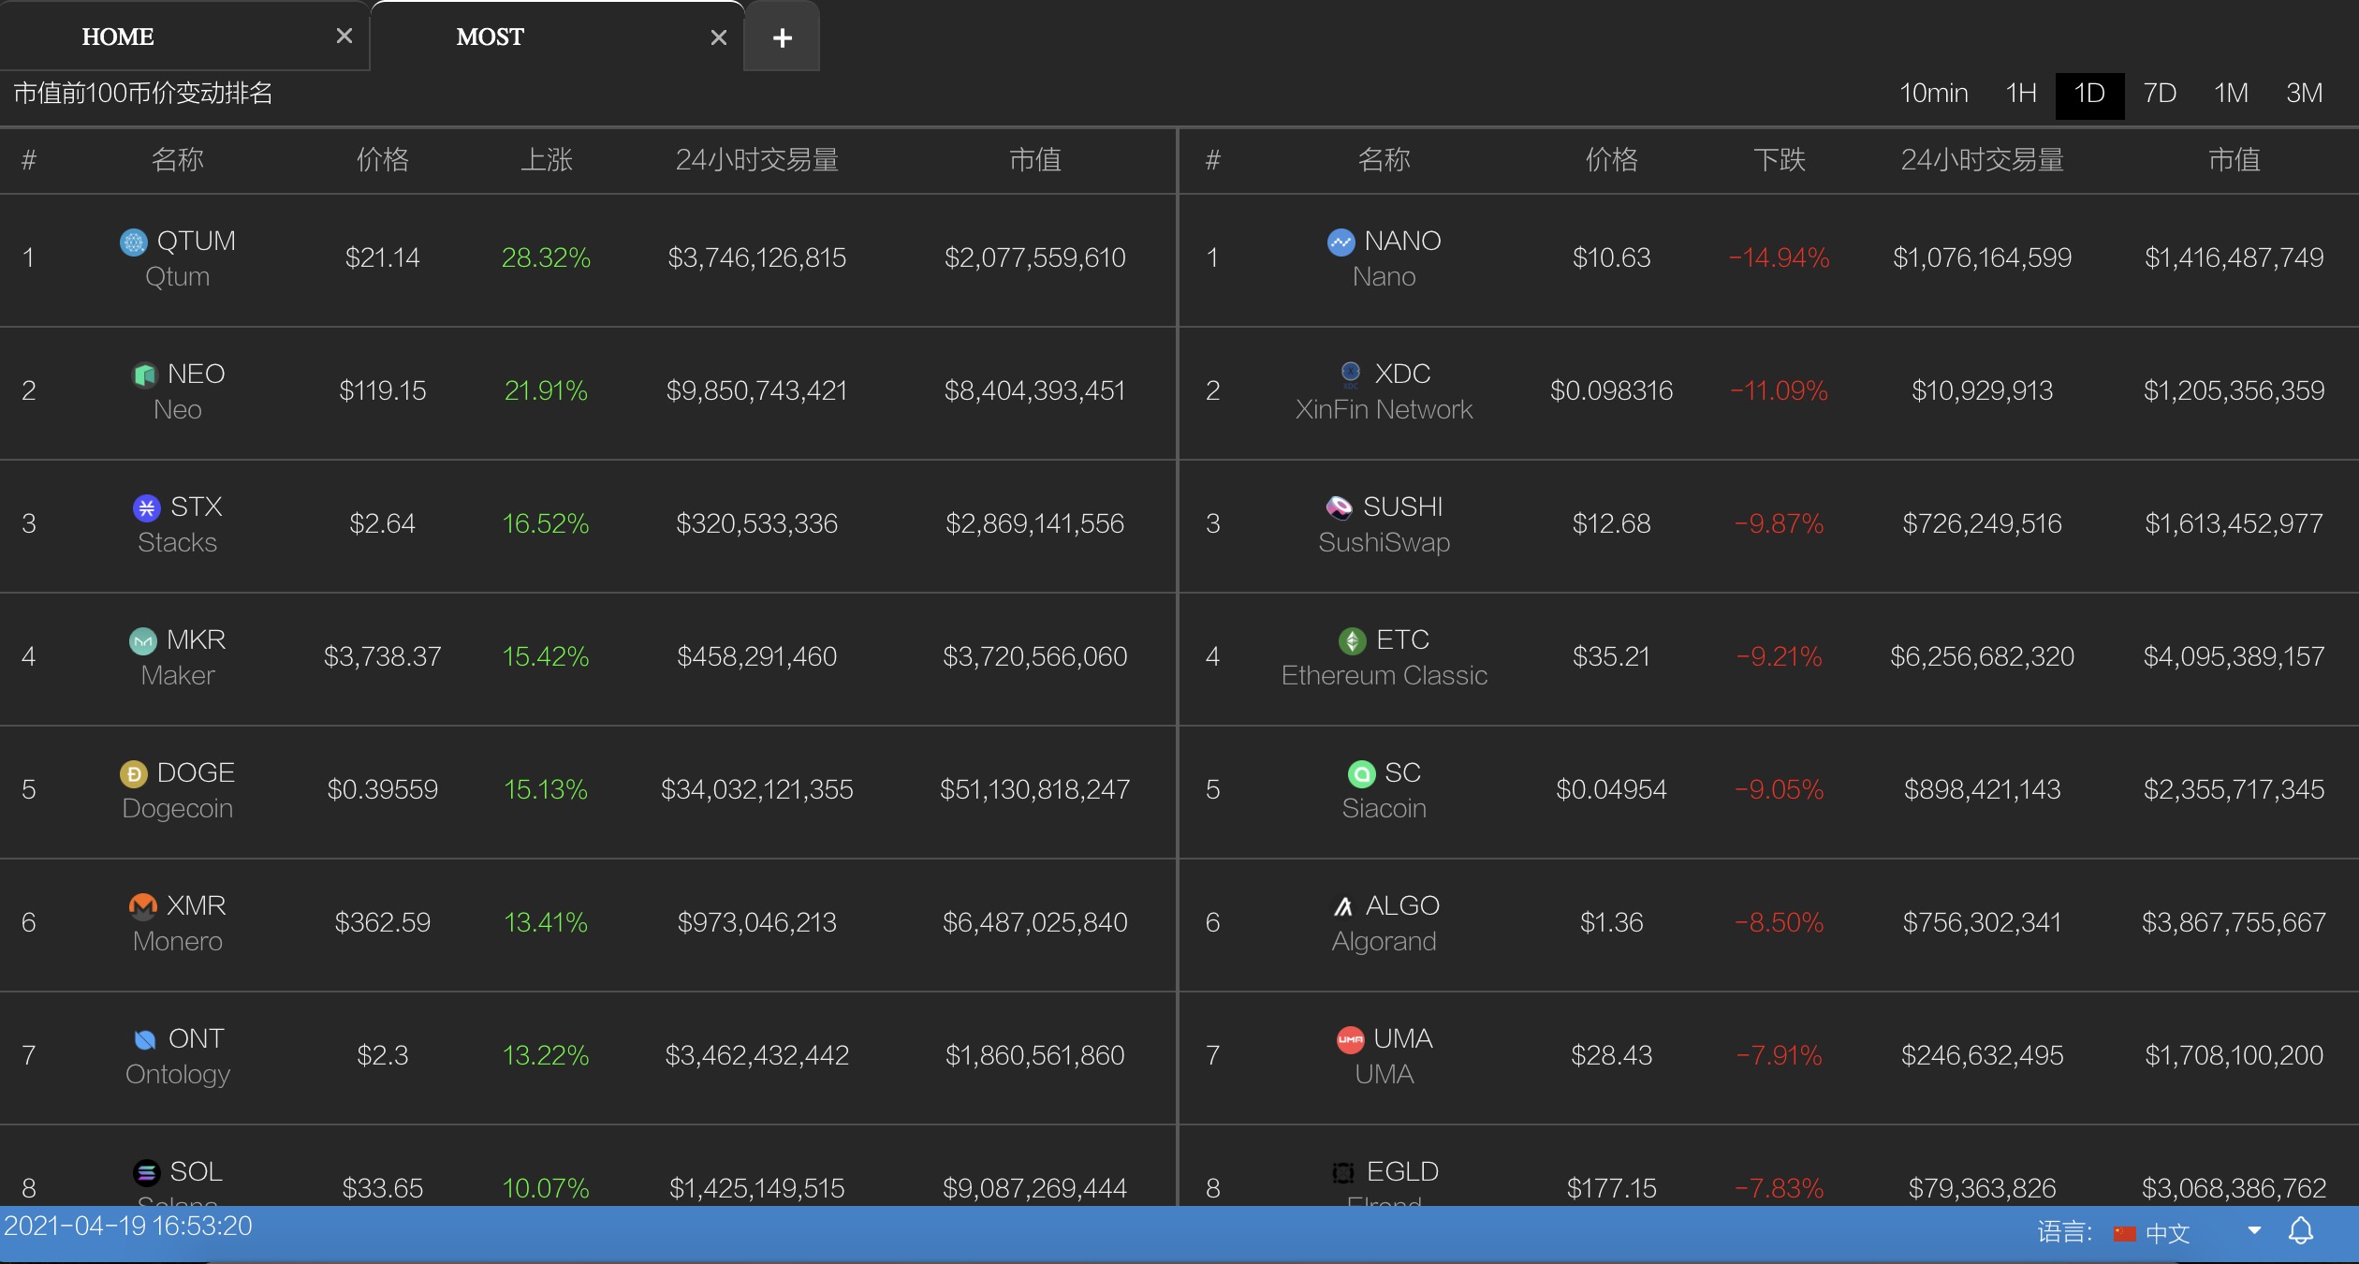
Task: Sort losers by 下跌 column header
Action: (x=1779, y=160)
